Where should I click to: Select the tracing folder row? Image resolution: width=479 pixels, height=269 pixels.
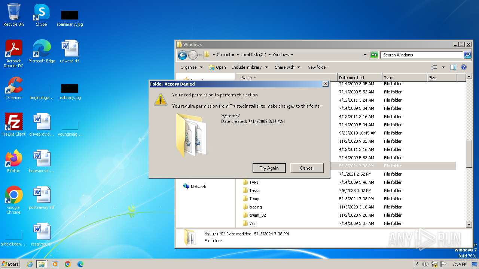click(x=349, y=207)
